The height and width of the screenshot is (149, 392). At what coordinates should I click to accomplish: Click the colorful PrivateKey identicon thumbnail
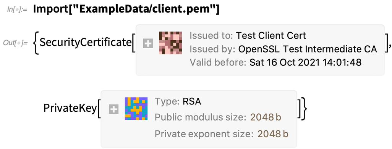click(x=136, y=109)
